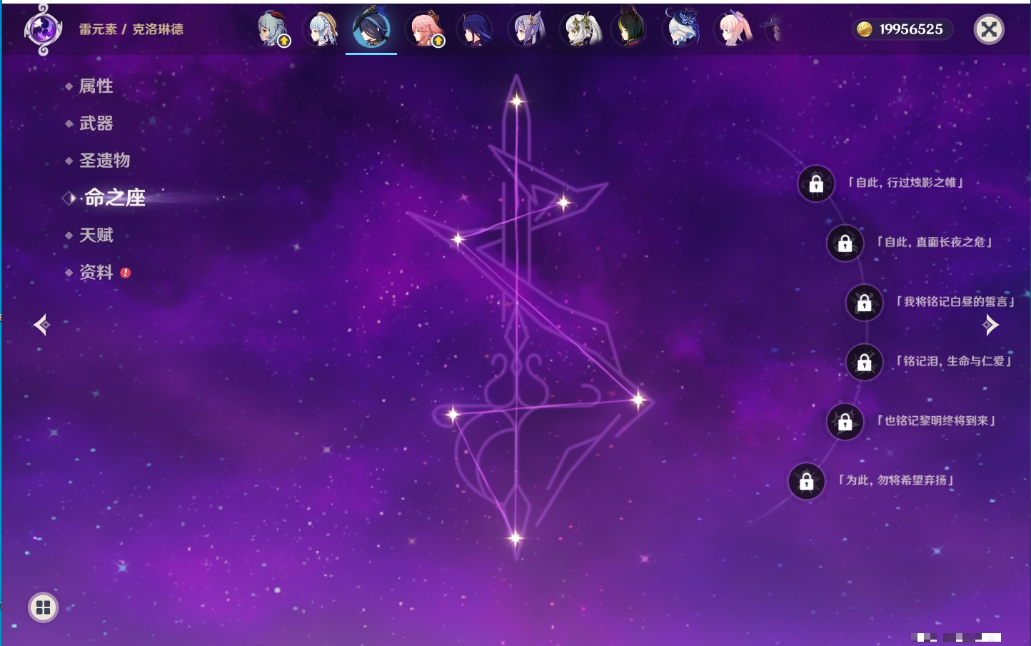Select the pink-haired Yae Miko avatar
The image size is (1031, 646).
point(426,29)
